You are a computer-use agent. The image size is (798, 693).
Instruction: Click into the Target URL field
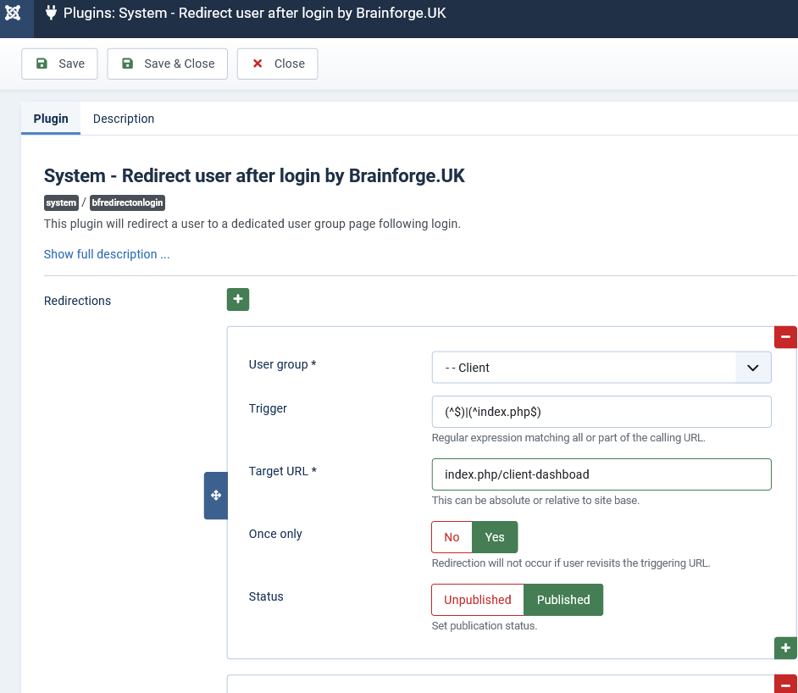601,474
